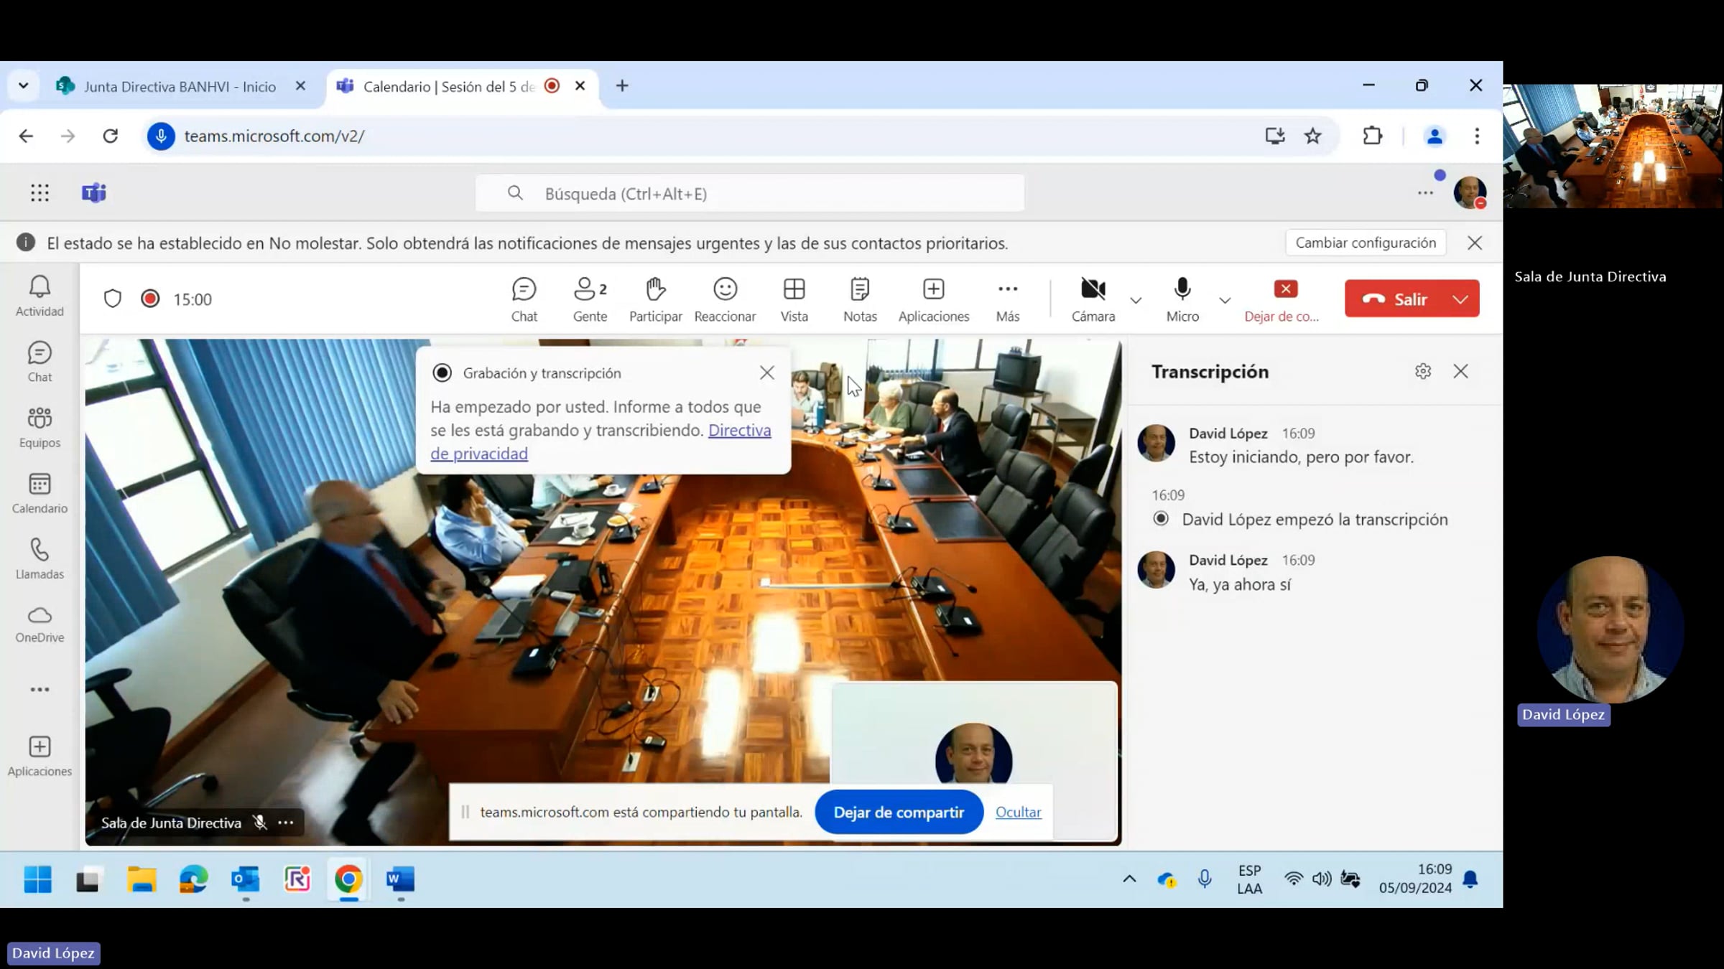This screenshot has height=969, width=1724.
Task: Expand microphone options chevron
Action: tap(1225, 300)
